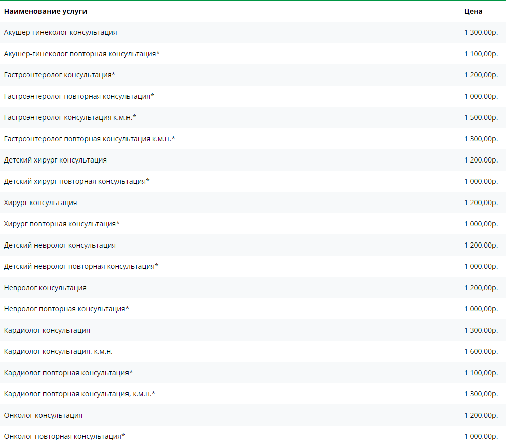The width and height of the screenshot is (506, 445).
Task: Click "Невролог повторная консультация*" service text
Action: [x=66, y=309]
